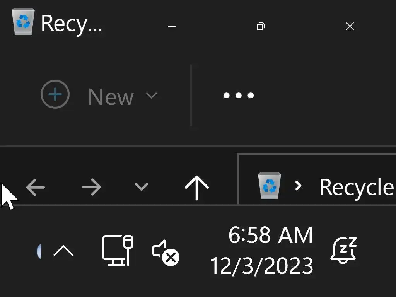Show hidden system tray icons
Screen dimensions: 396x297
tap(63, 251)
